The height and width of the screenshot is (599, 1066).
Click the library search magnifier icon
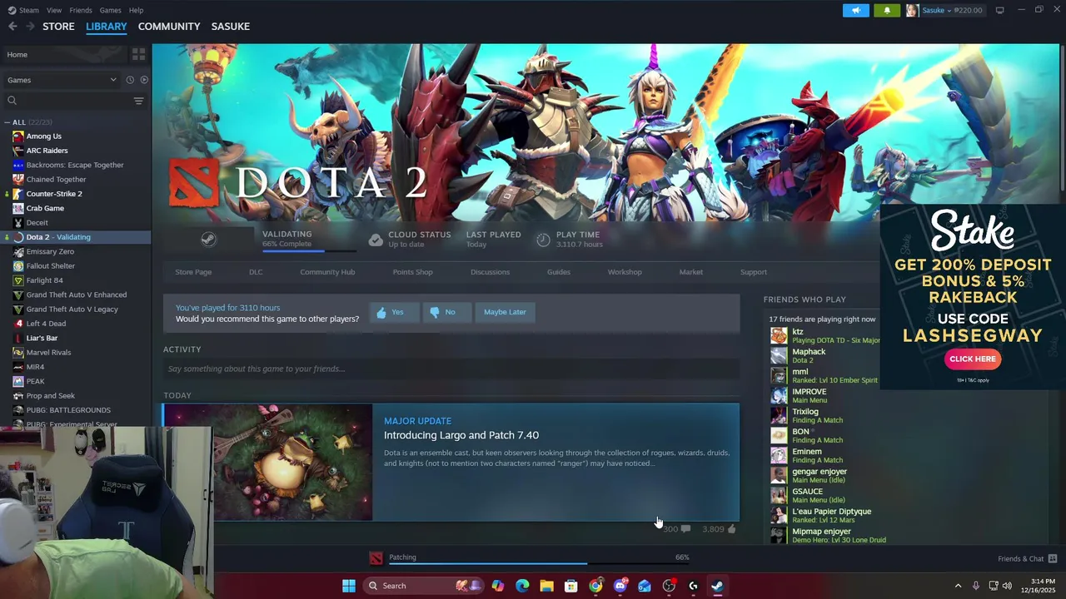12,101
